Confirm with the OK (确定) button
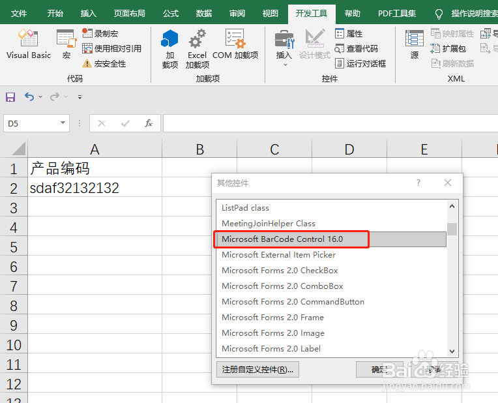The image size is (498, 403). click(x=379, y=369)
